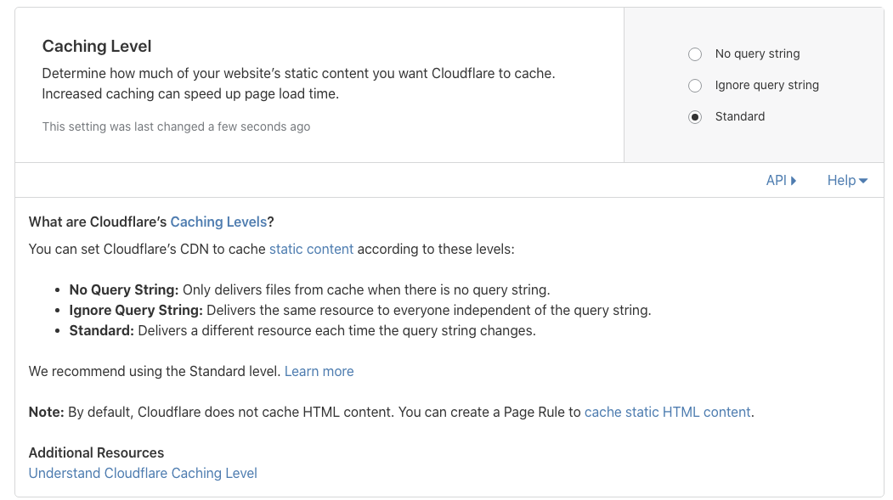
Task: Click the "Ignore query string" radio label text
Action: [766, 86]
